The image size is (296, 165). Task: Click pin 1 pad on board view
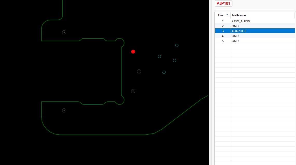coord(139,71)
